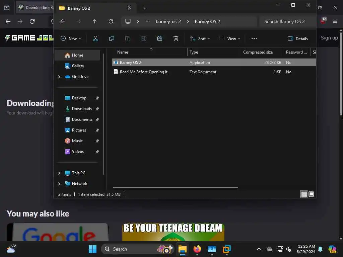The height and width of the screenshot is (257, 343).
Task: Open Be Your Teenage Dream thumbnail
Action: click(173, 232)
